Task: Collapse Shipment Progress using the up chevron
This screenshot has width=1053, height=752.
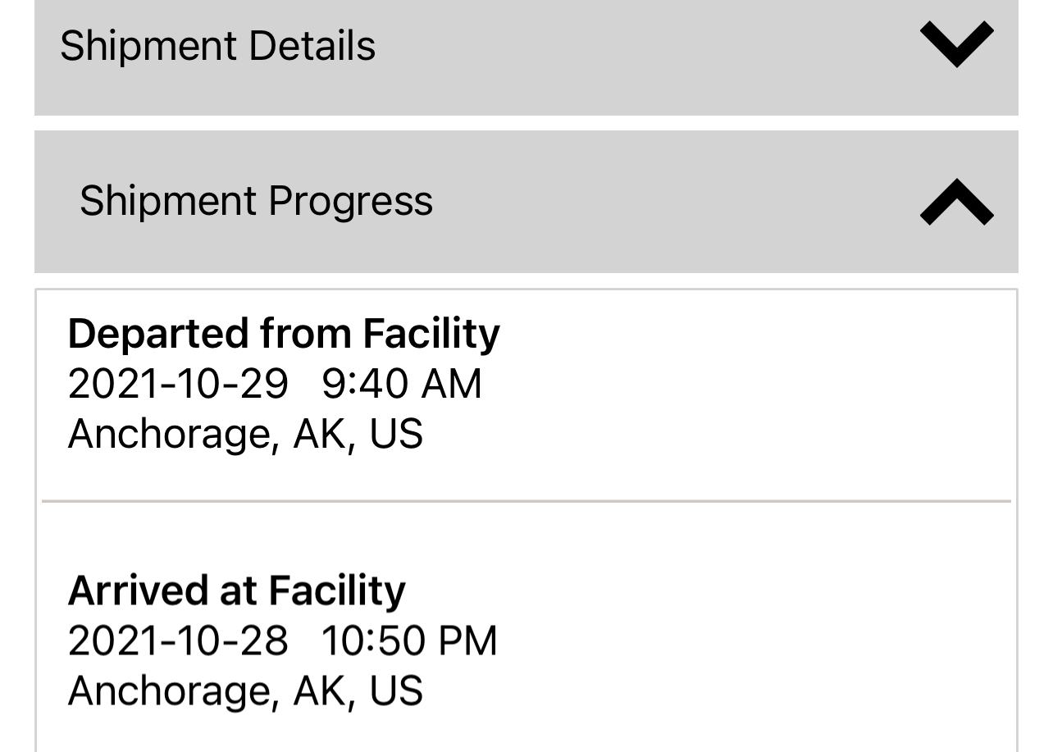Action: pyautogui.click(x=956, y=202)
